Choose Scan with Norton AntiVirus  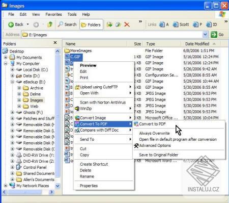point(103,103)
